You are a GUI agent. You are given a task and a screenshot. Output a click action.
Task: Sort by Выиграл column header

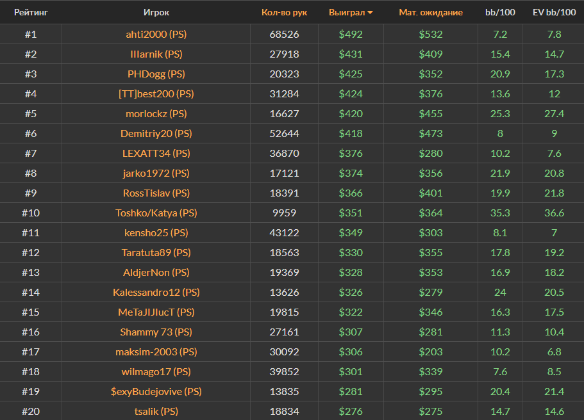coord(346,12)
